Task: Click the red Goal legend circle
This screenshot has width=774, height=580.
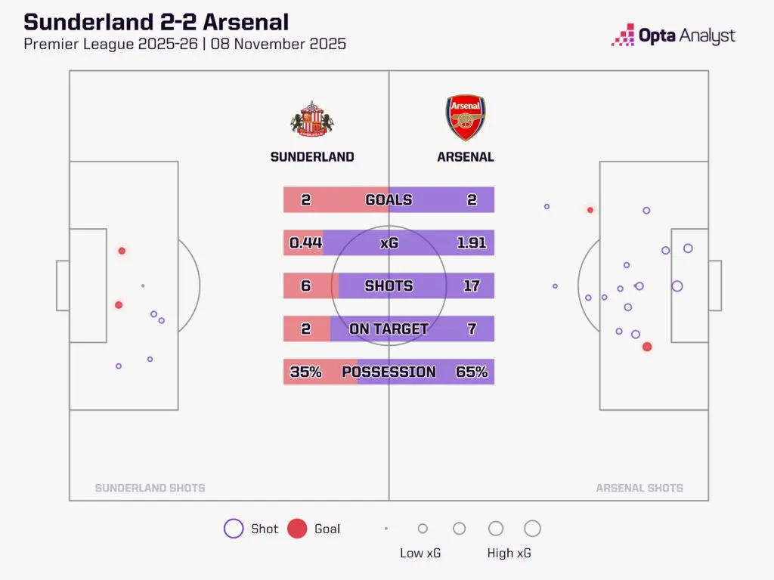Action: point(298,529)
